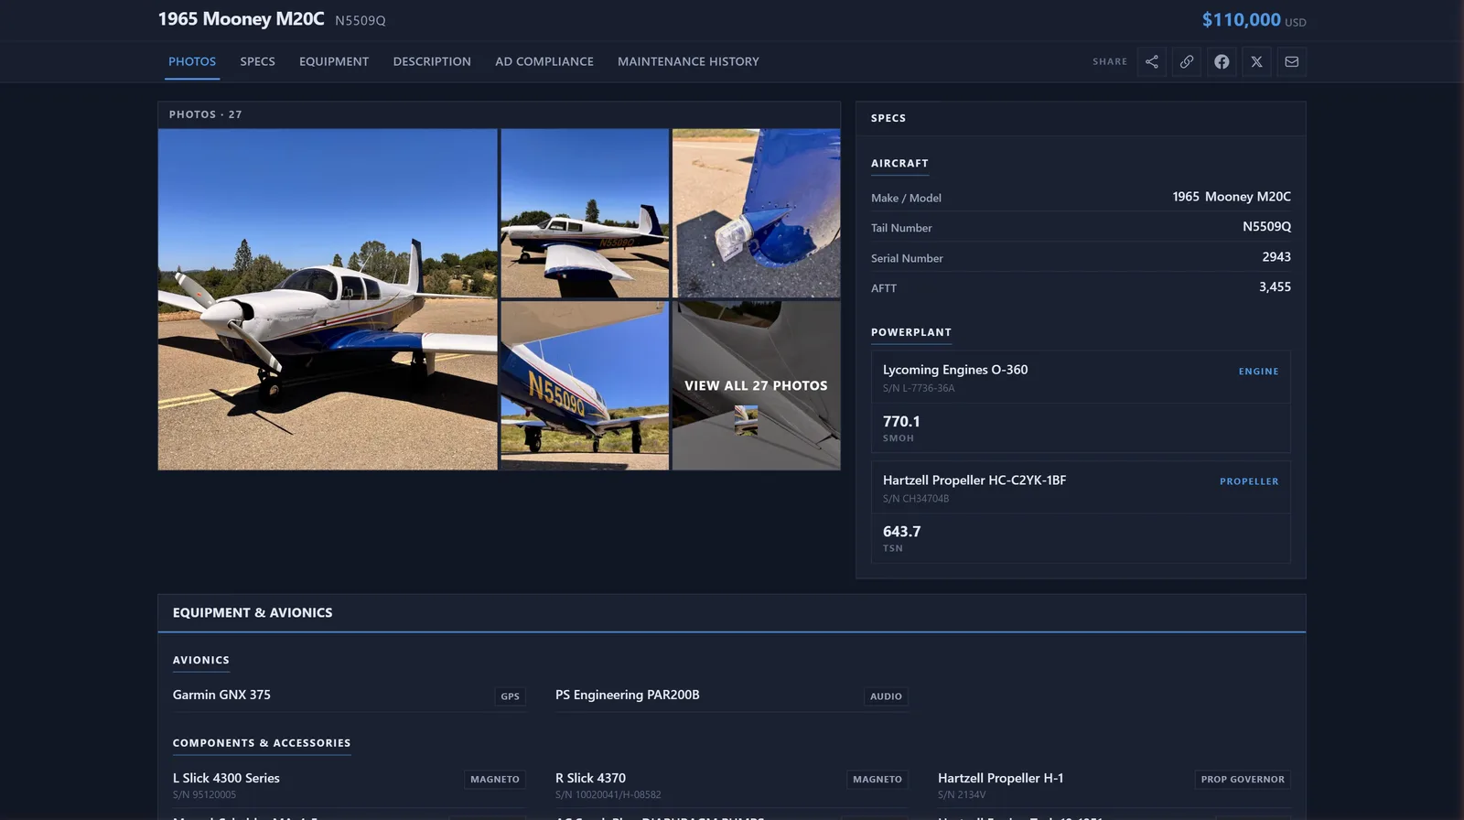View the Maintenance History tab

tap(688, 61)
